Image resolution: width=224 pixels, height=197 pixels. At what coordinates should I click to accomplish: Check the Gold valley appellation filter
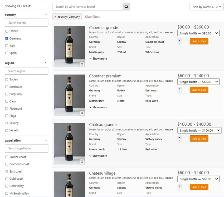pos(7,186)
